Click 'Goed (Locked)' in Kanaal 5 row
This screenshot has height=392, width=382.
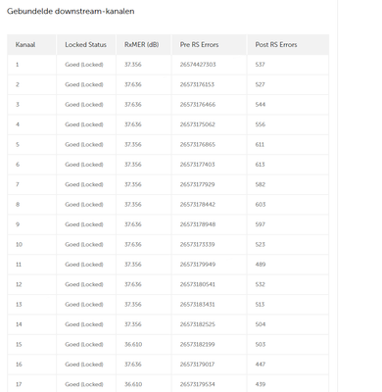(x=84, y=144)
